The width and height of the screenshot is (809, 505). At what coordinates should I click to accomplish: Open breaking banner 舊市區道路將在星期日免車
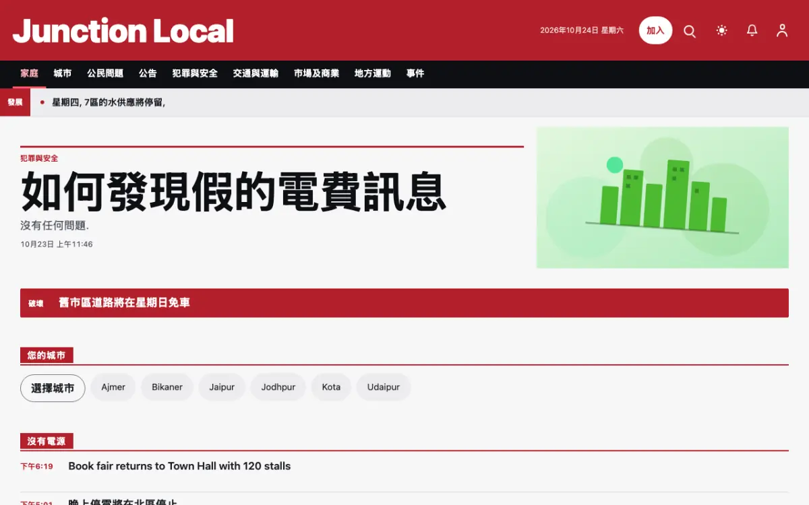404,303
